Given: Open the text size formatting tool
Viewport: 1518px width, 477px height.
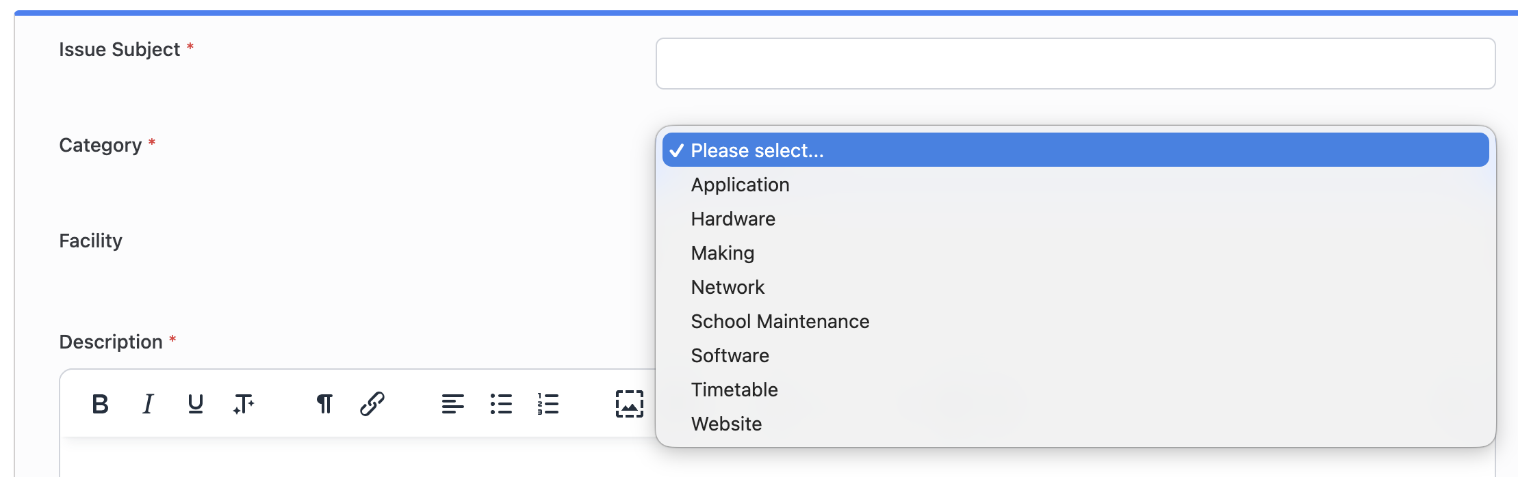Looking at the screenshot, I should tap(244, 404).
